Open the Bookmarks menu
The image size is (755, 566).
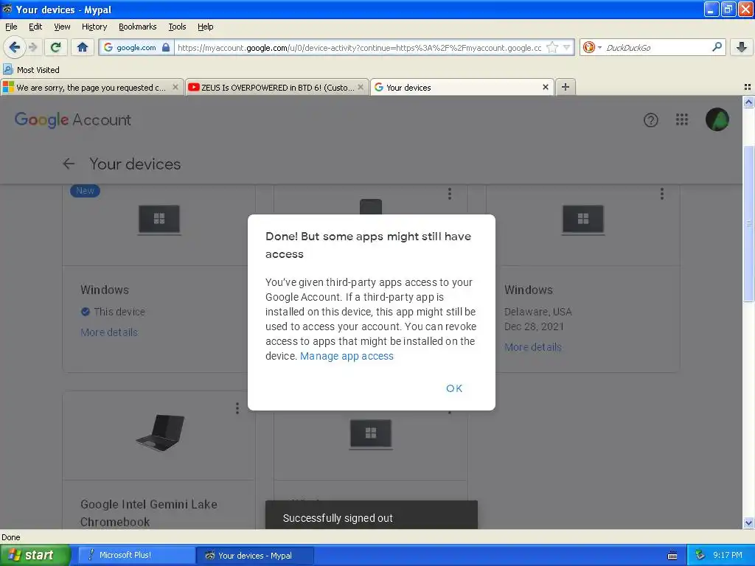tap(138, 27)
